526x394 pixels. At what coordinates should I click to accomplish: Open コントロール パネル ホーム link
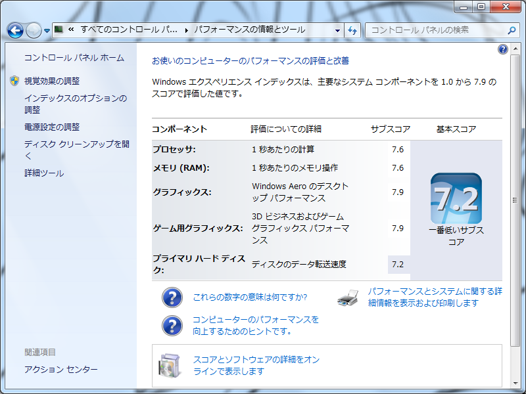(x=74, y=58)
